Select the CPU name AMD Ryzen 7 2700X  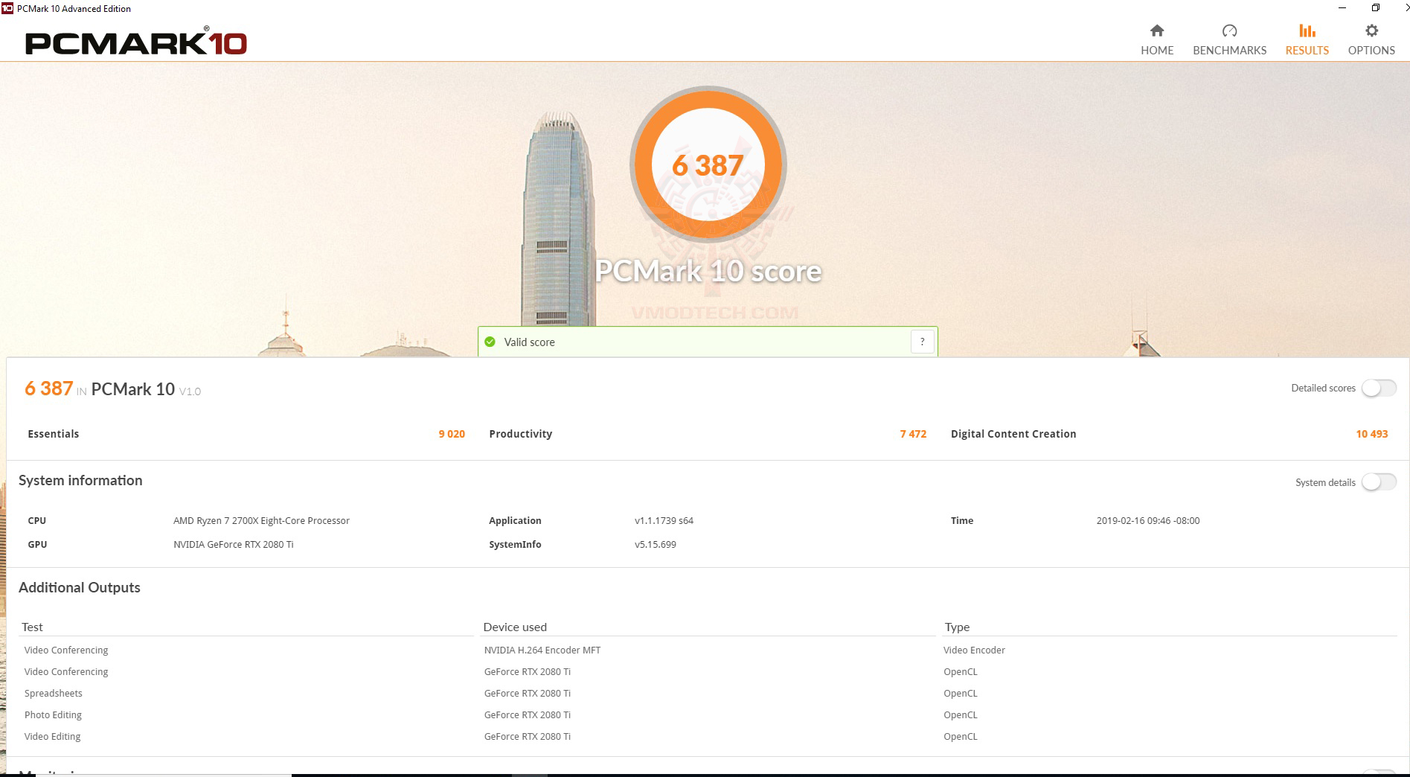261,521
